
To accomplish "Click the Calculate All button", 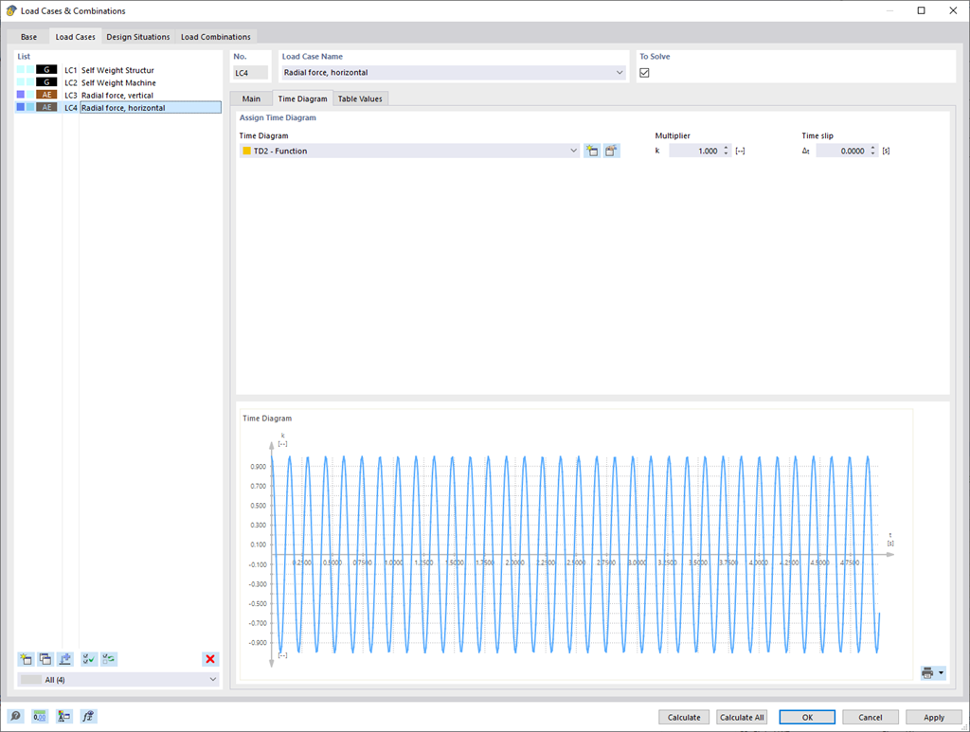I will pyautogui.click(x=742, y=717).
